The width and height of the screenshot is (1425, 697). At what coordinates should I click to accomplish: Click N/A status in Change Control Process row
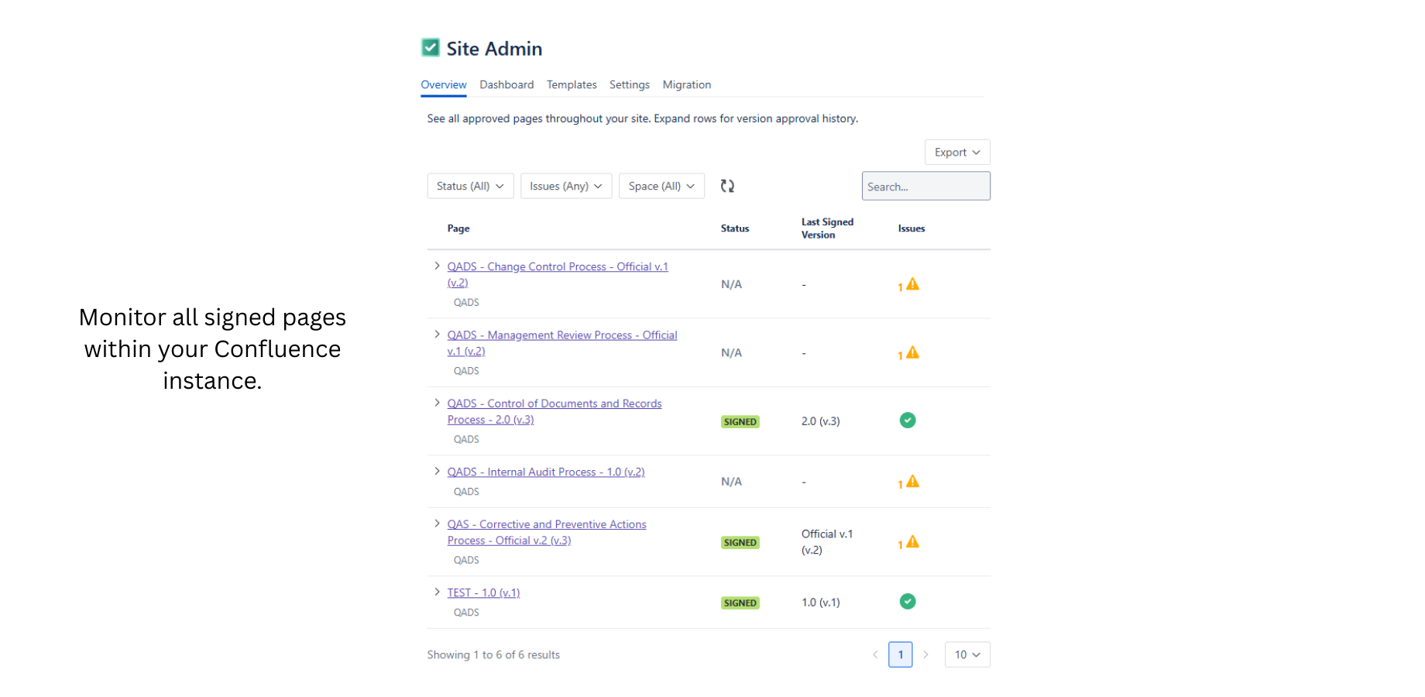(x=731, y=284)
